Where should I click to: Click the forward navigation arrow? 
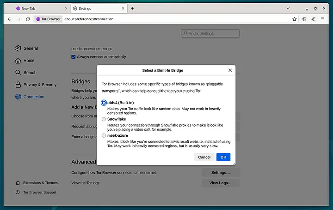[x=18, y=19]
